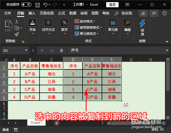Open the Name Box dropdown arrow
This screenshot has height=133, width=171.
tap(26, 50)
